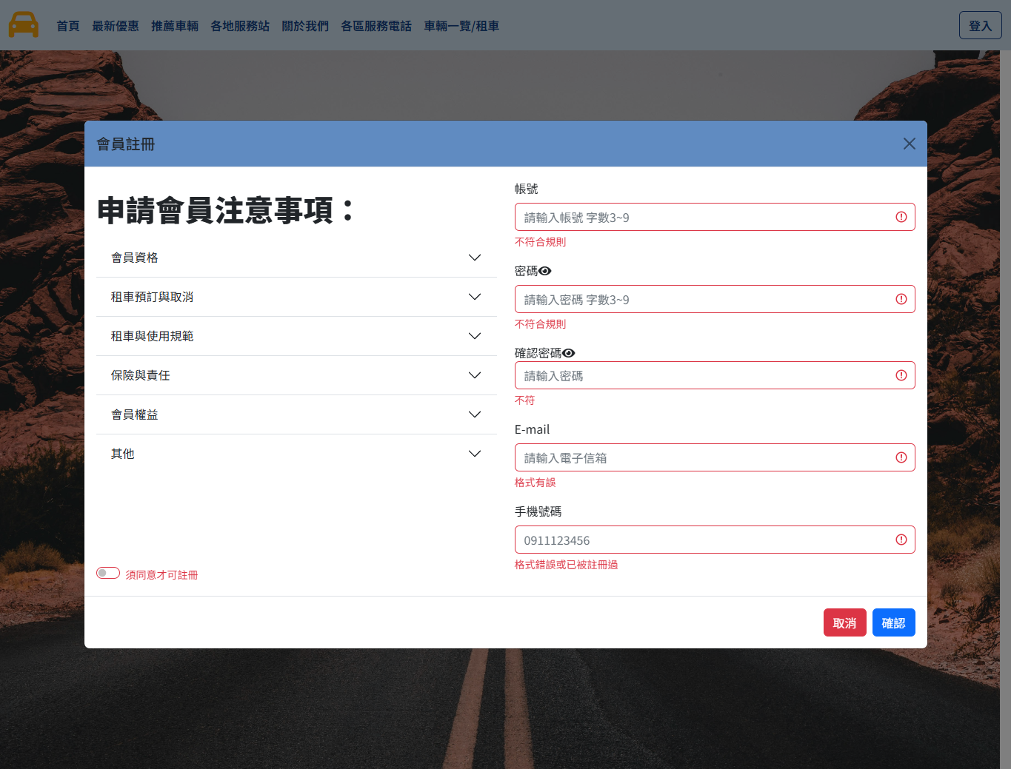Expand the 租車預訂與取消 accordion section

(296, 297)
